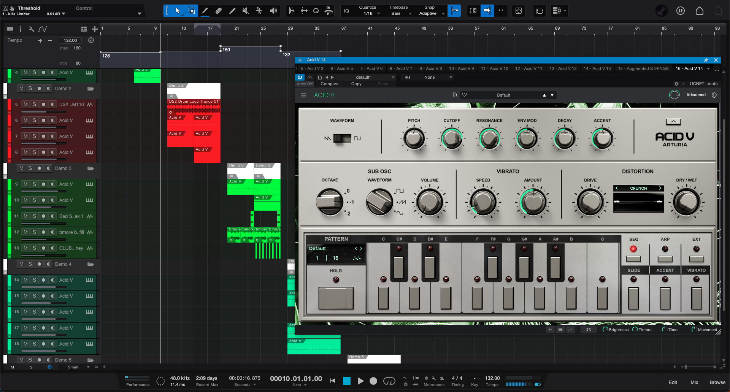Open the Demo 2 folder track icon
This screenshot has width=730, height=392.
click(90, 89)
